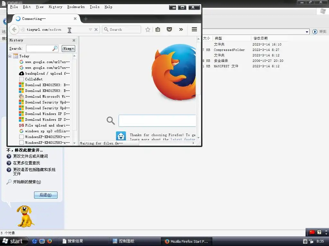Select the MANIFEST 文件 row in Explorer

coord(245,66)
